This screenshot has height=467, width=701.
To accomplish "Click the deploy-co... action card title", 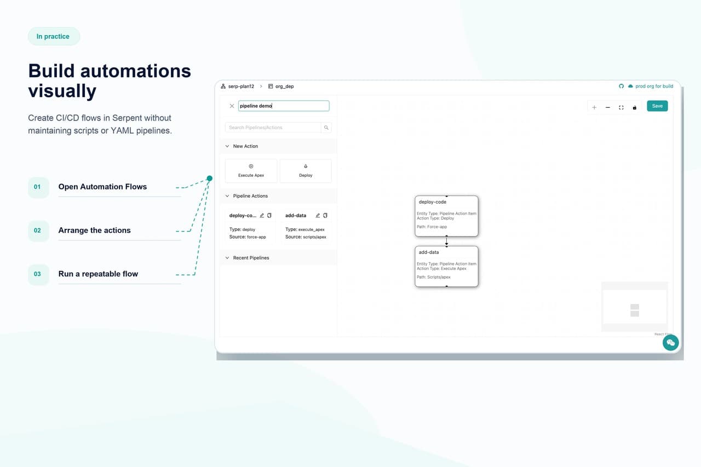I will point(243,216).
